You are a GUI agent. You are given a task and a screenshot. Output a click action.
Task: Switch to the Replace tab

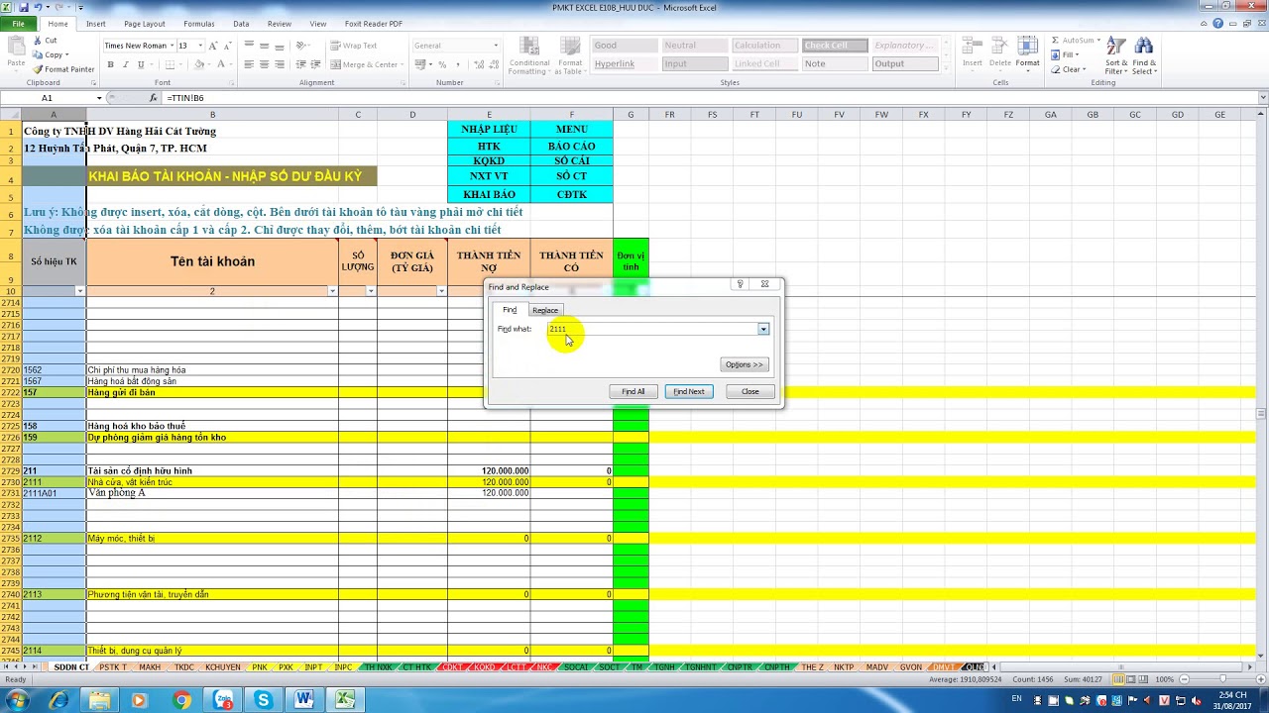(545, 310)
